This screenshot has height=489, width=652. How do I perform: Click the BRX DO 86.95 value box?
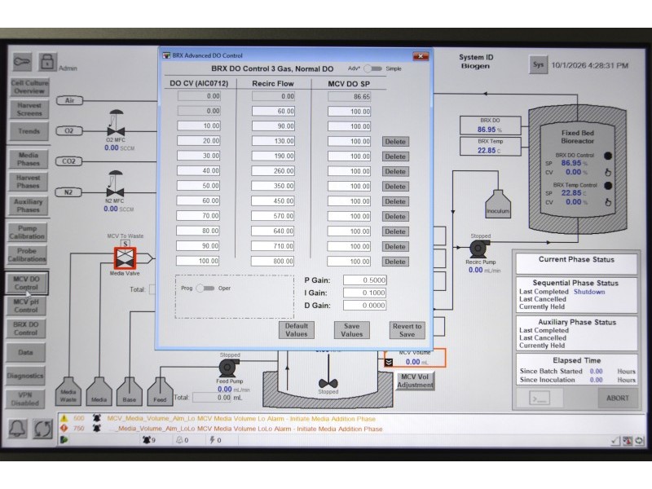(x=491, y=126)
